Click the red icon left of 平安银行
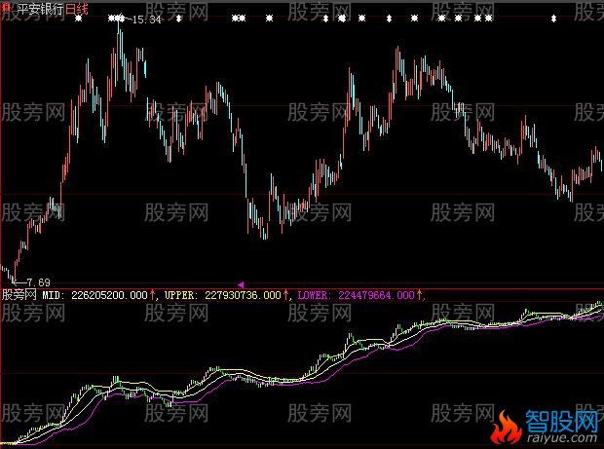Viewport: 604px width, 449px height. [7, 9]
